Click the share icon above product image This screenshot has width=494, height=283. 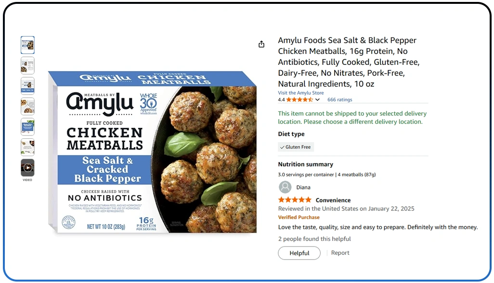(261, 44)
